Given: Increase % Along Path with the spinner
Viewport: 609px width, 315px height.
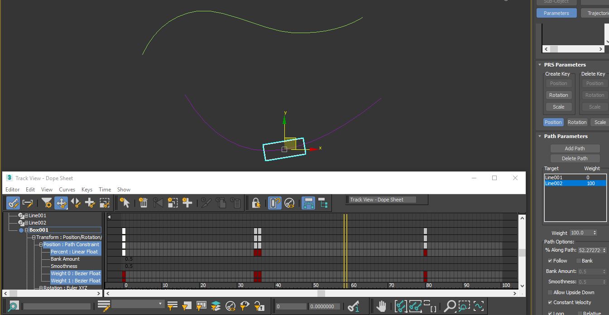Looking at the screenshot, I should click(x=604, y=248).
